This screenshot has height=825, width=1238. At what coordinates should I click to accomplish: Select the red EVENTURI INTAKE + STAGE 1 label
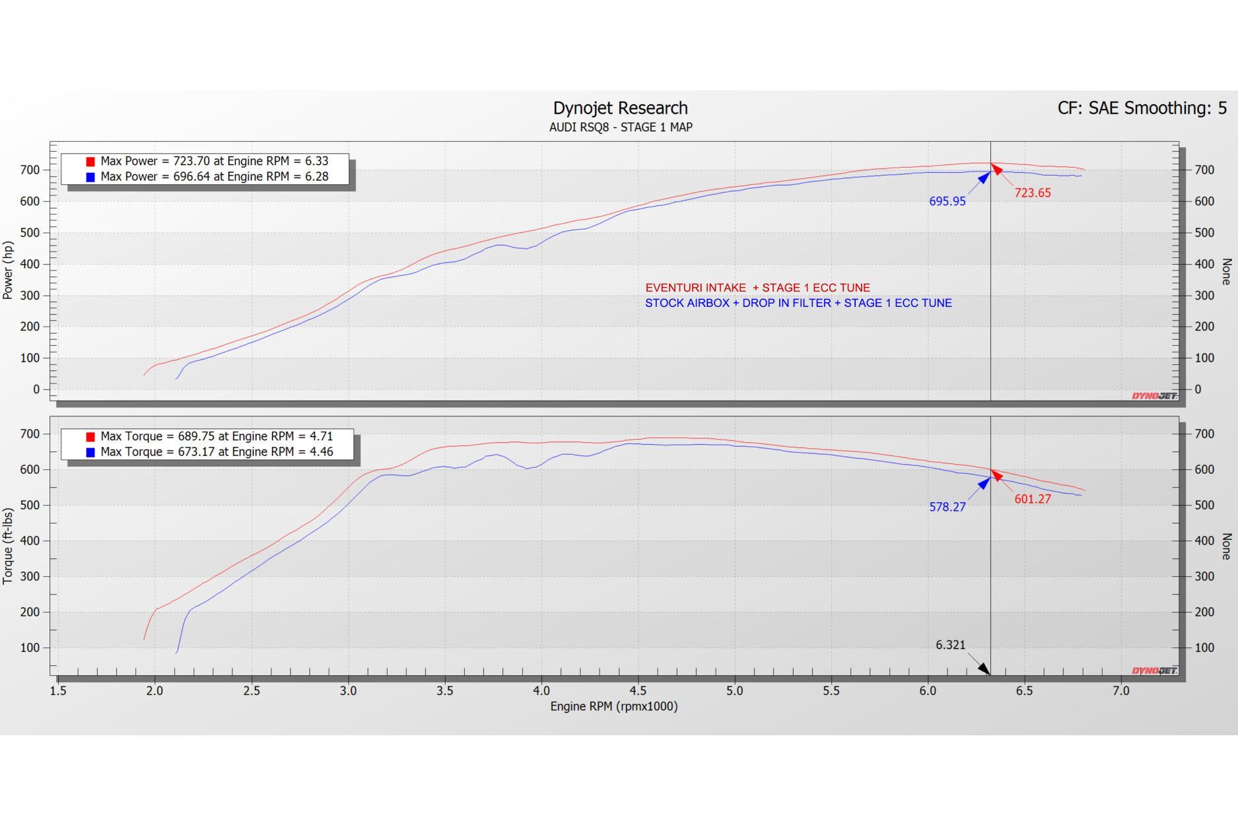(757, 288)
